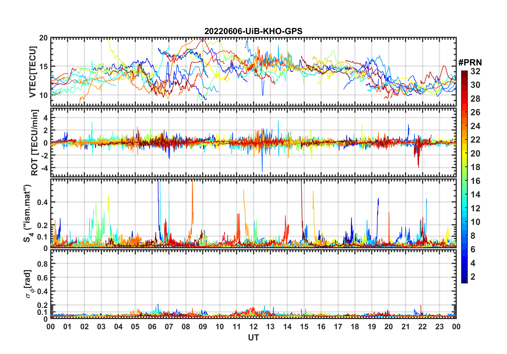Image resolution: width=507 pixels, height=354 pixels.
Task: Click the "17" hour tick on UT axis
Action: (x=338, y=327)
